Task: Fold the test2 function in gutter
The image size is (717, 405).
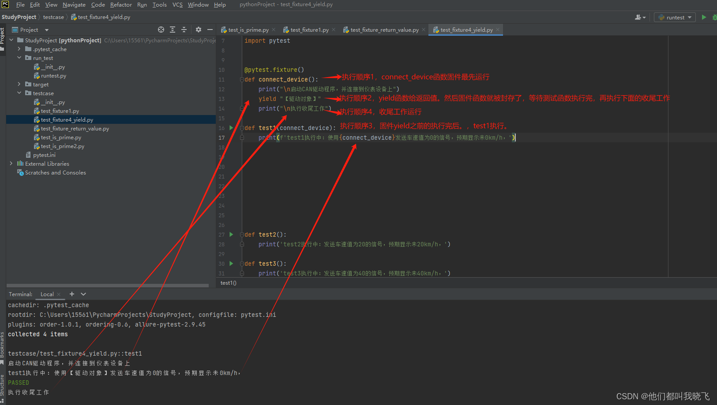Action: tap(242, 234)
